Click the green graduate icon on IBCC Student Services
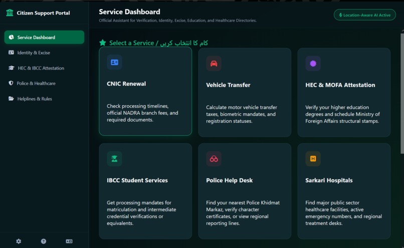Image resolution: width=404 pixels, height=248 pixels. pyautogui.click(x=114, y=159)
